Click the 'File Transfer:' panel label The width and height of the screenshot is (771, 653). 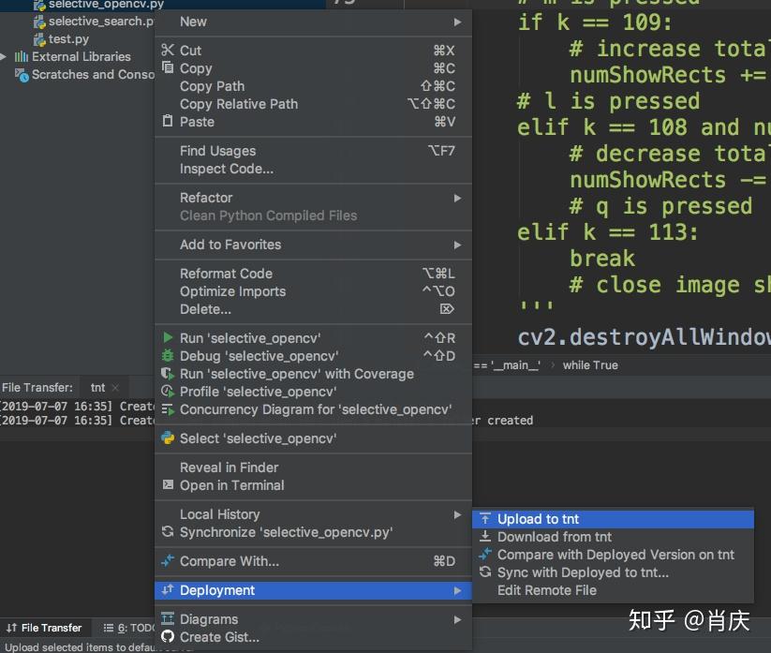[x=37, y=388]
